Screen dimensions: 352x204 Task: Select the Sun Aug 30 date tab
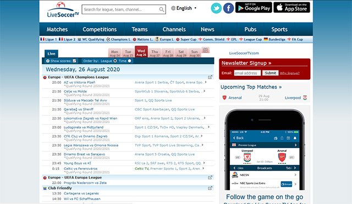(x=194, y=53)
